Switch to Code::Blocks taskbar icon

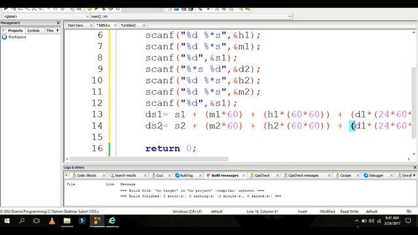click(x=97, y=221)
